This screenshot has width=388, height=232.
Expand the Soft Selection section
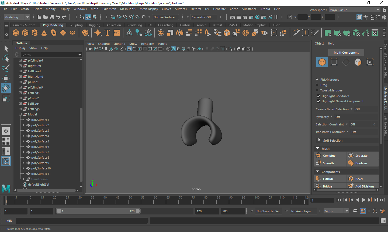319,140
